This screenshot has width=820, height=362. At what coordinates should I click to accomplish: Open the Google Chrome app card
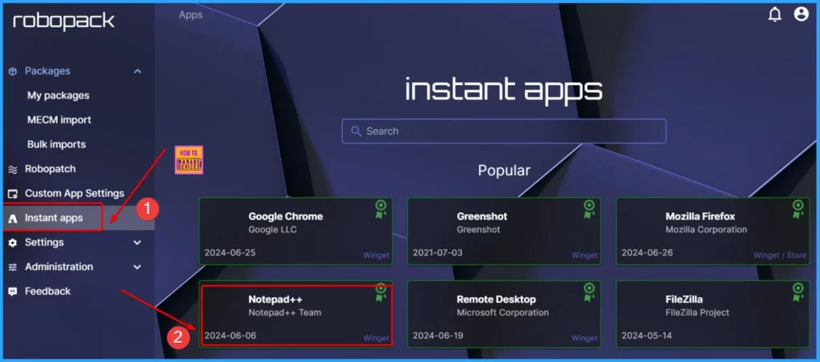(295, 231)
